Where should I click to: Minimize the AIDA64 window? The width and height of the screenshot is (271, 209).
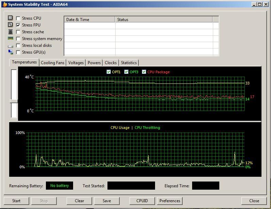(x=254, y=4)
